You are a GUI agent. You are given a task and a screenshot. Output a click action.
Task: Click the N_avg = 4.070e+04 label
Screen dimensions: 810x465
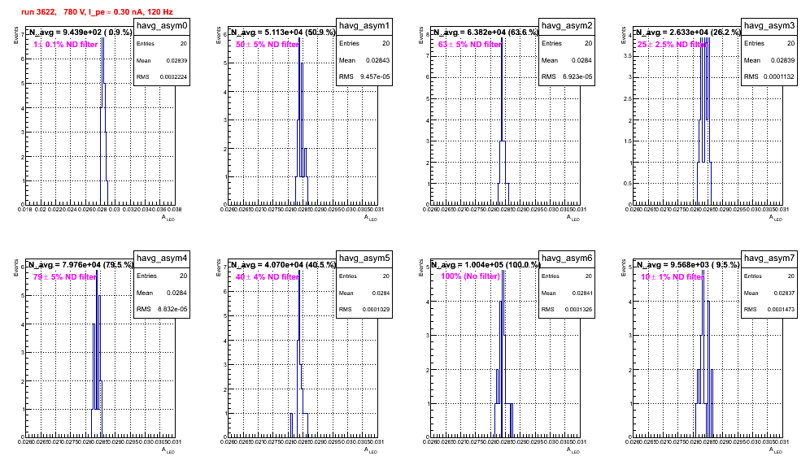(x=283, y=264)
